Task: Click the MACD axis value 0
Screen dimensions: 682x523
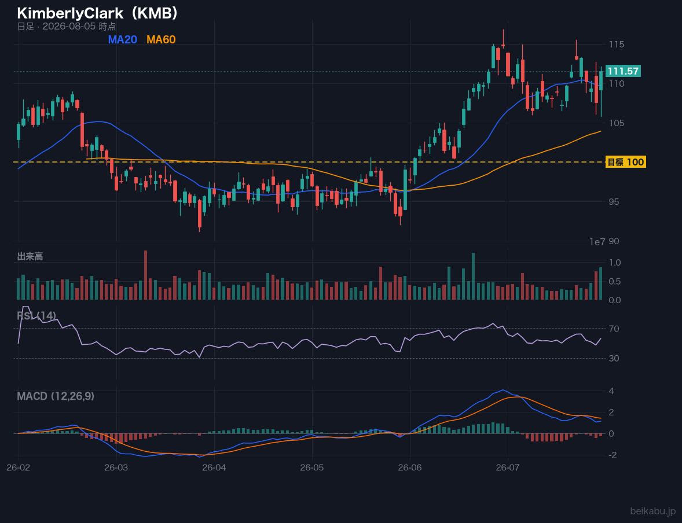Action: coord(611,433)
